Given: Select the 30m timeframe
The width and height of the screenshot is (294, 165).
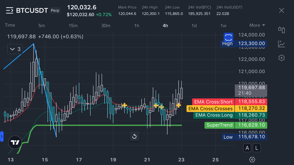Looking at the screenshot, I should tap(106, 25).
